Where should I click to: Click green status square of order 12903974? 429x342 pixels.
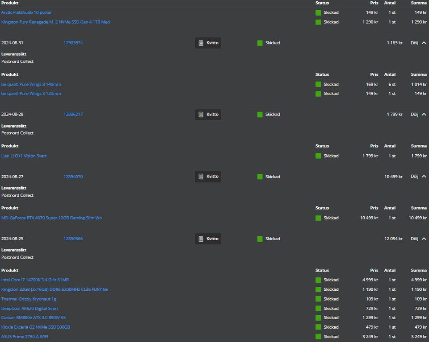coord(260,43)
